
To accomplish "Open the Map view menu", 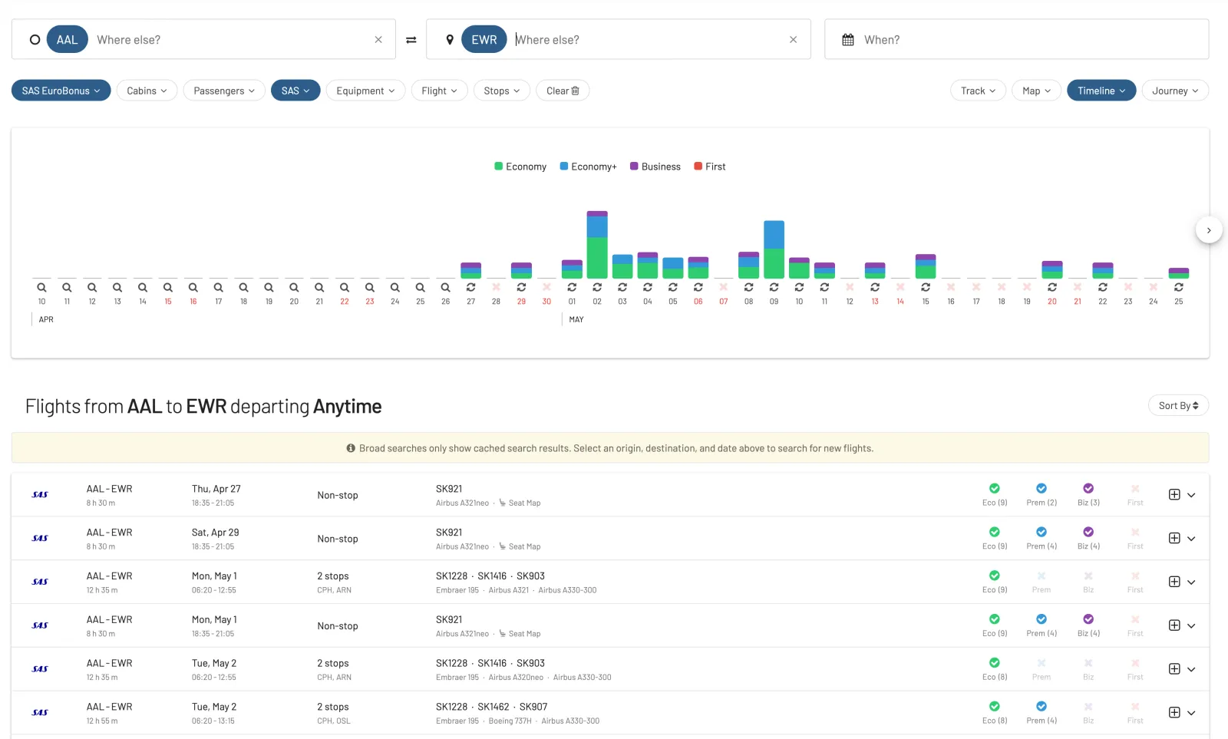I will [1036, 91].
